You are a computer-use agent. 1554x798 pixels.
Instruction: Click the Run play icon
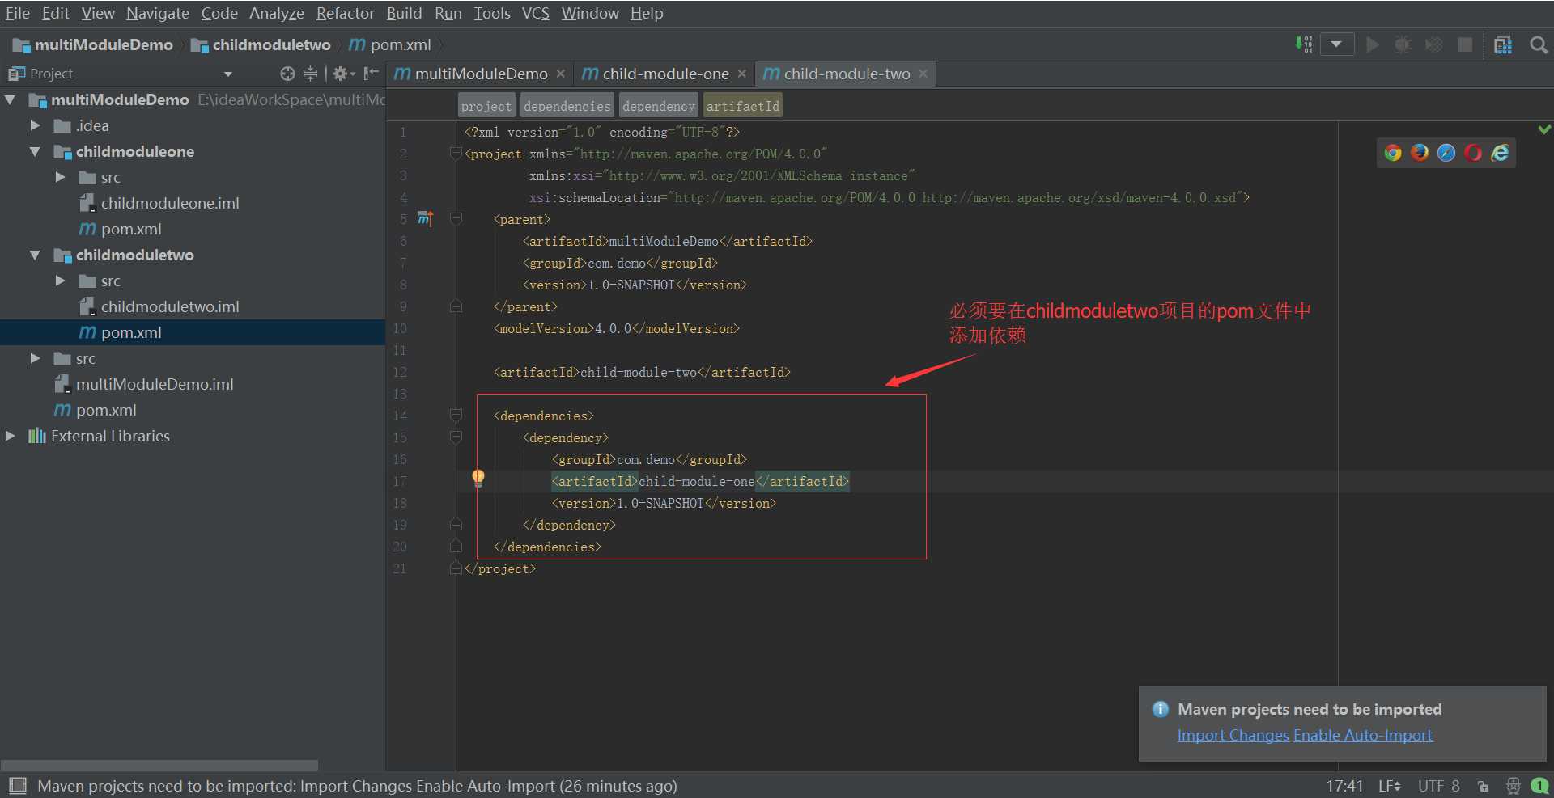coord(1373,44)
